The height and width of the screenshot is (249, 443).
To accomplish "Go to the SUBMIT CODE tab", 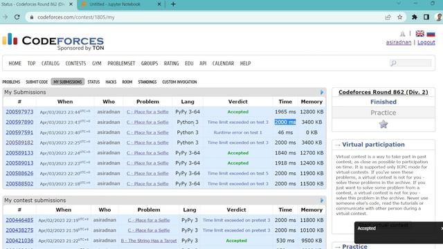I will pos(37,82).
